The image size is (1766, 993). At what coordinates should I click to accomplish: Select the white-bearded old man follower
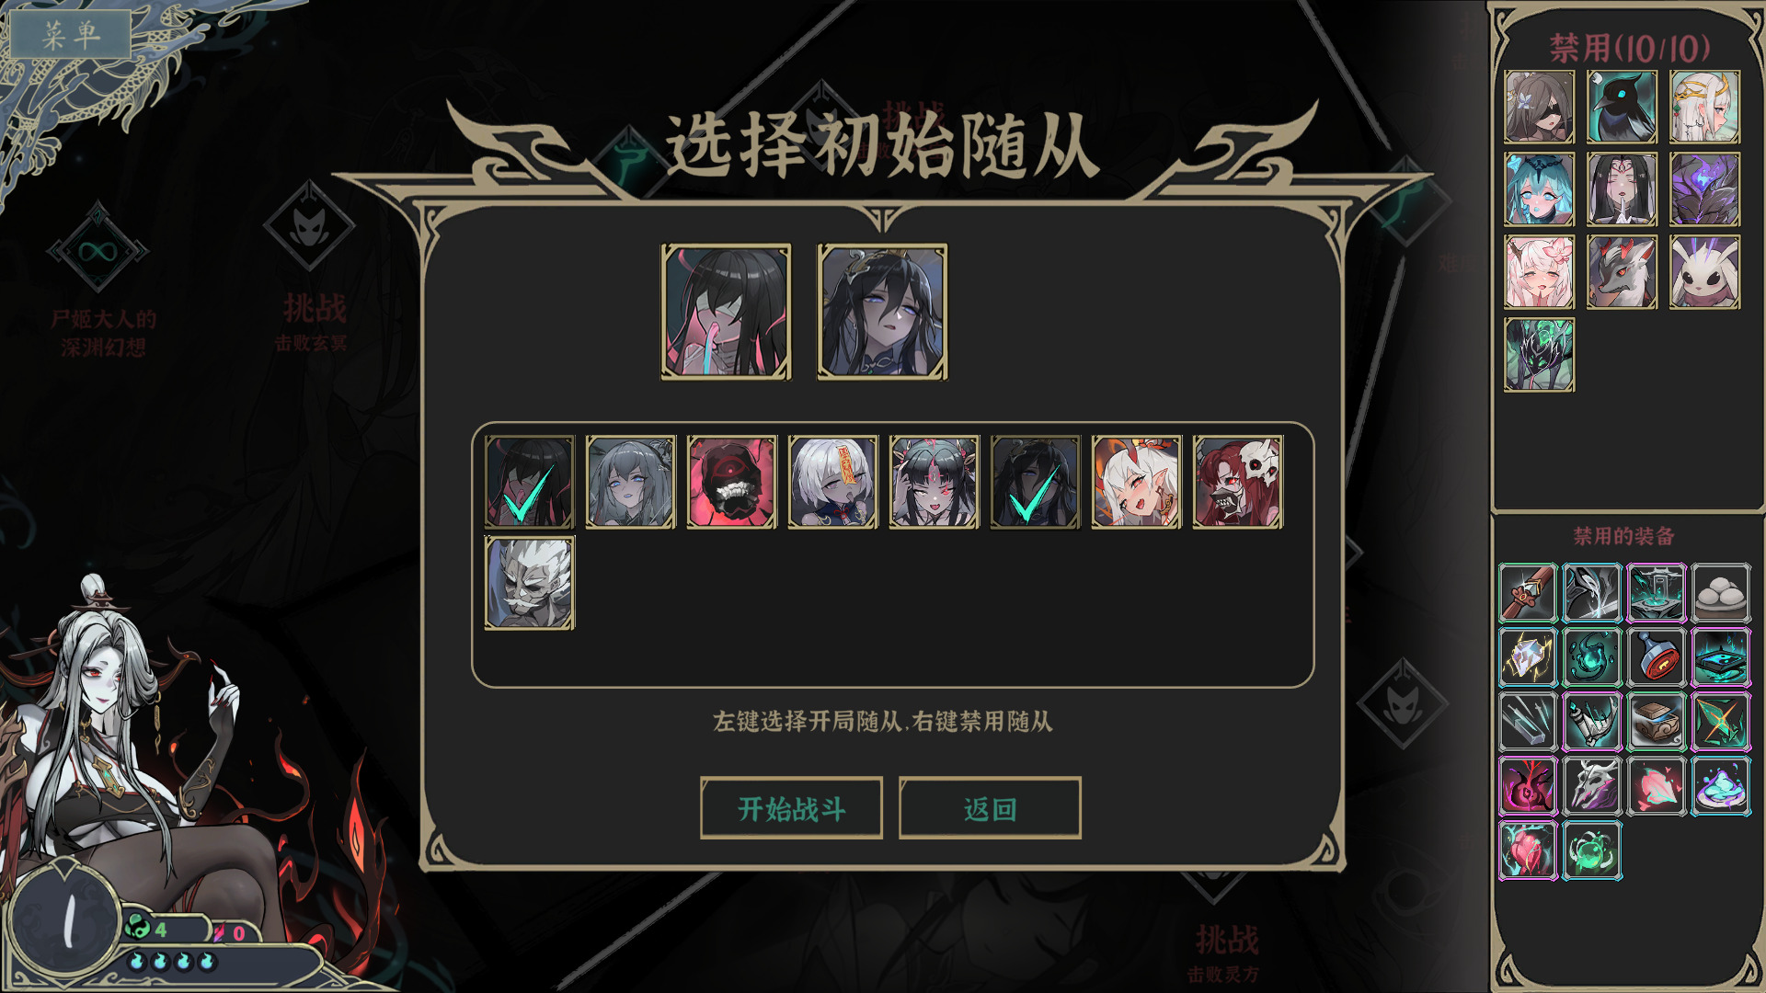coord(529,583)
